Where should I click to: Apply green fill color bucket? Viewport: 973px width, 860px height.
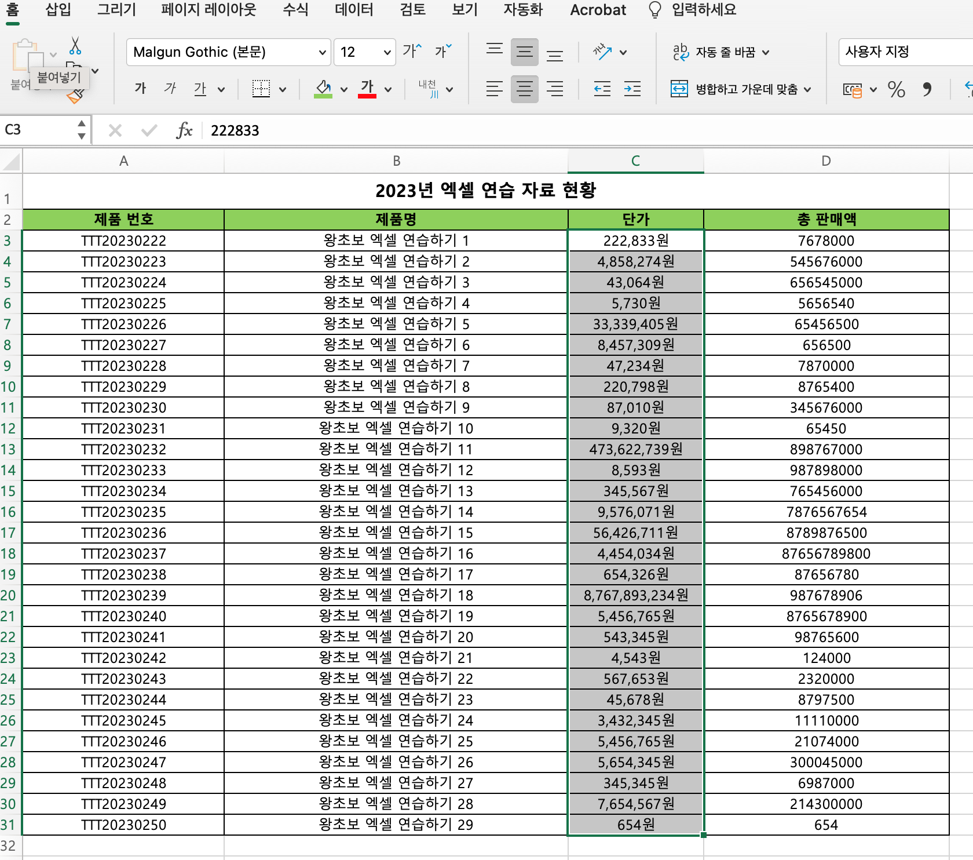(323, 89)
